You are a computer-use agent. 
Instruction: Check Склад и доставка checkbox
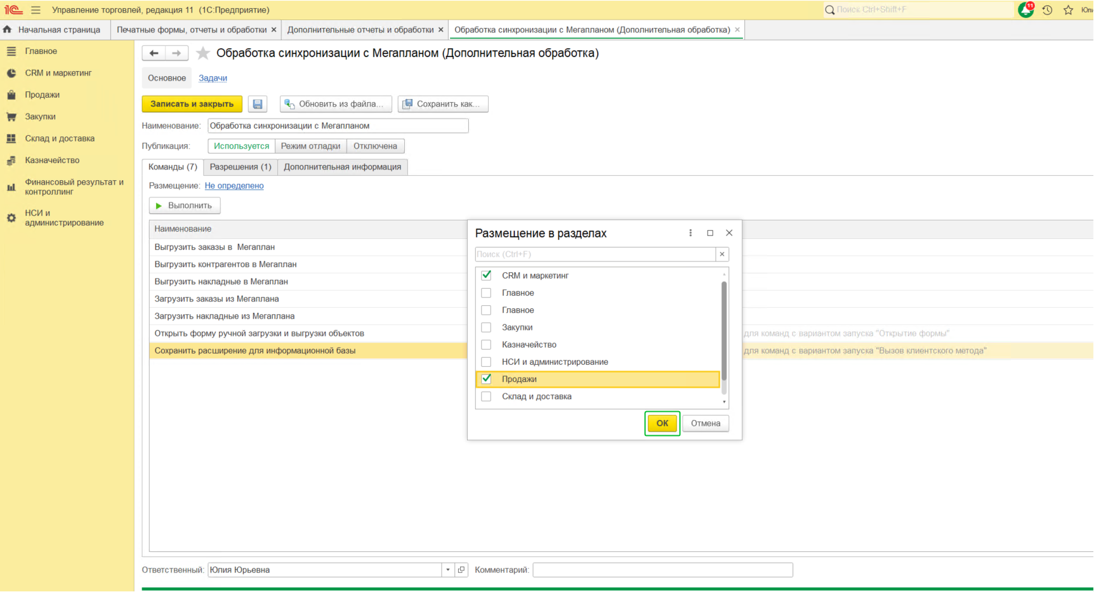(x=486, y=397)
